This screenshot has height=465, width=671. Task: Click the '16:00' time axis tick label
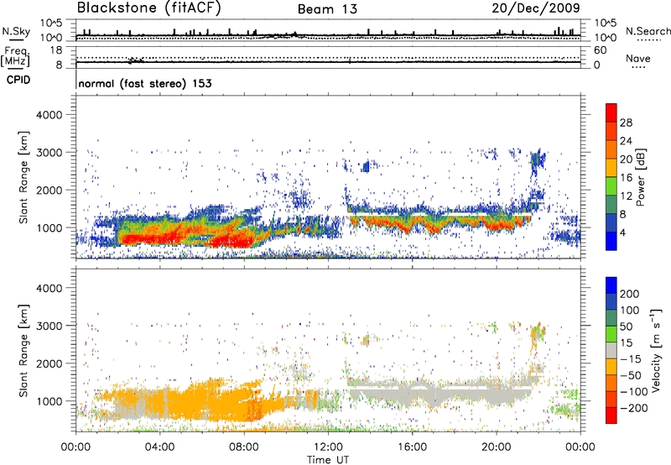[412, 447]
